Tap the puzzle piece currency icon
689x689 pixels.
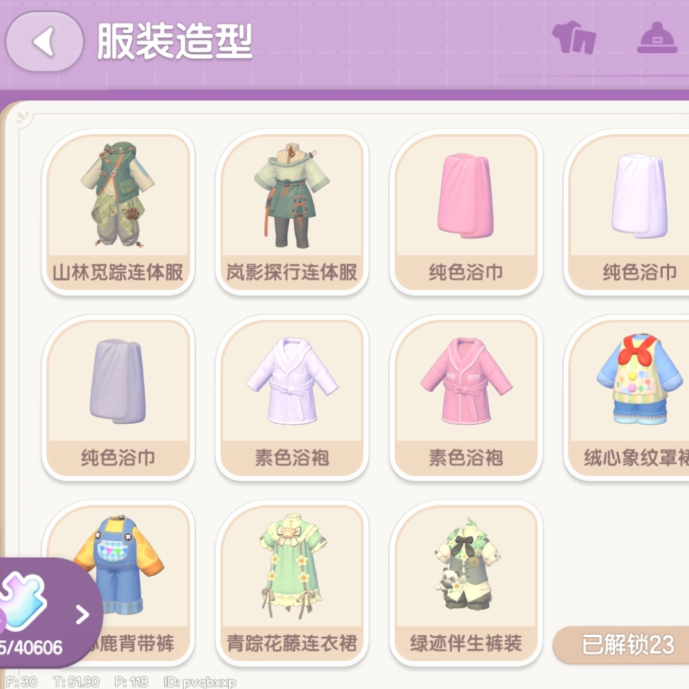click(22, 600)
